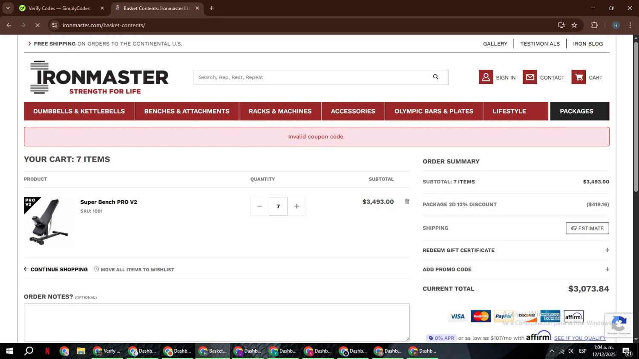
Task: Open Netflix from the taskbar
Action: [47, 351]
